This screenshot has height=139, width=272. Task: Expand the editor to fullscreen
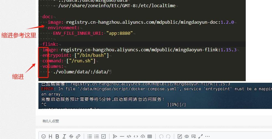[200, 137]
